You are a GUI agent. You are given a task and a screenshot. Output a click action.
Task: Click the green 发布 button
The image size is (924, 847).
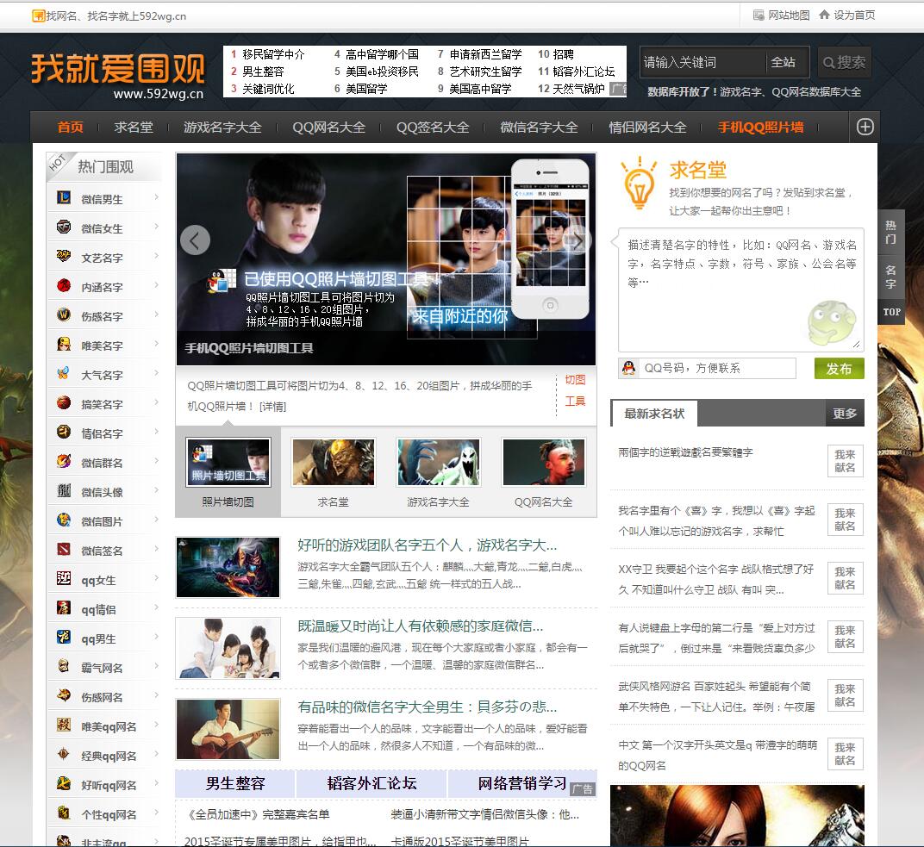coord(840,369)
